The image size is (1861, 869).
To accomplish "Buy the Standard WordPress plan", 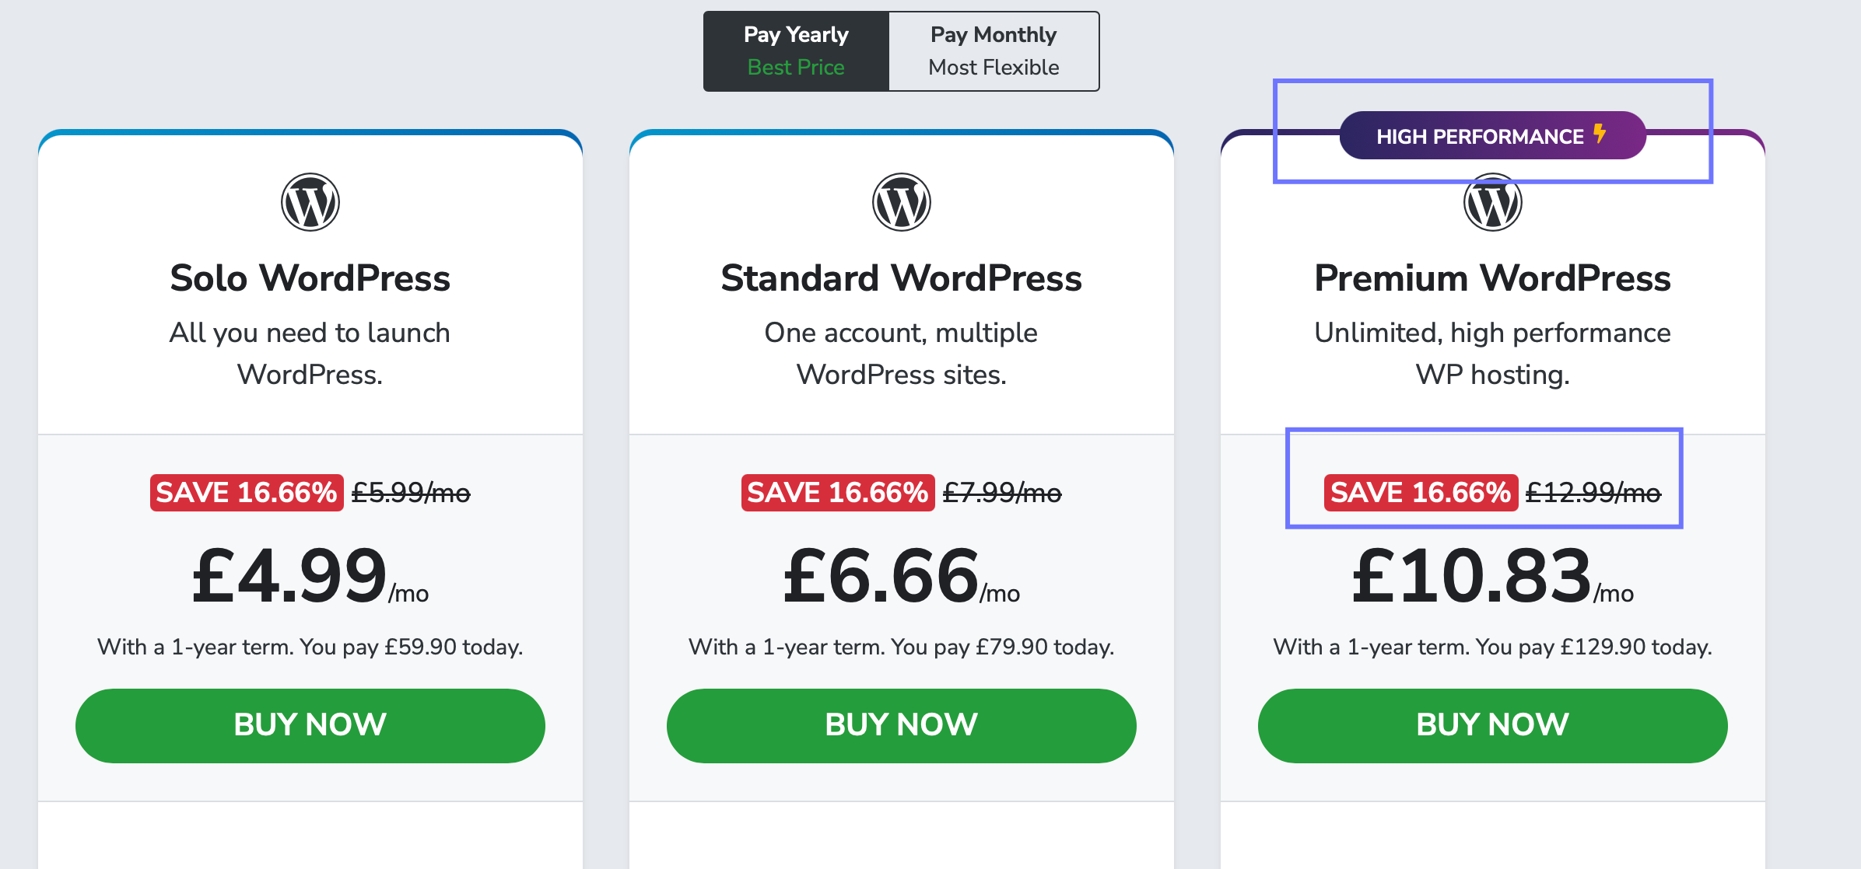I will point(902,725).
